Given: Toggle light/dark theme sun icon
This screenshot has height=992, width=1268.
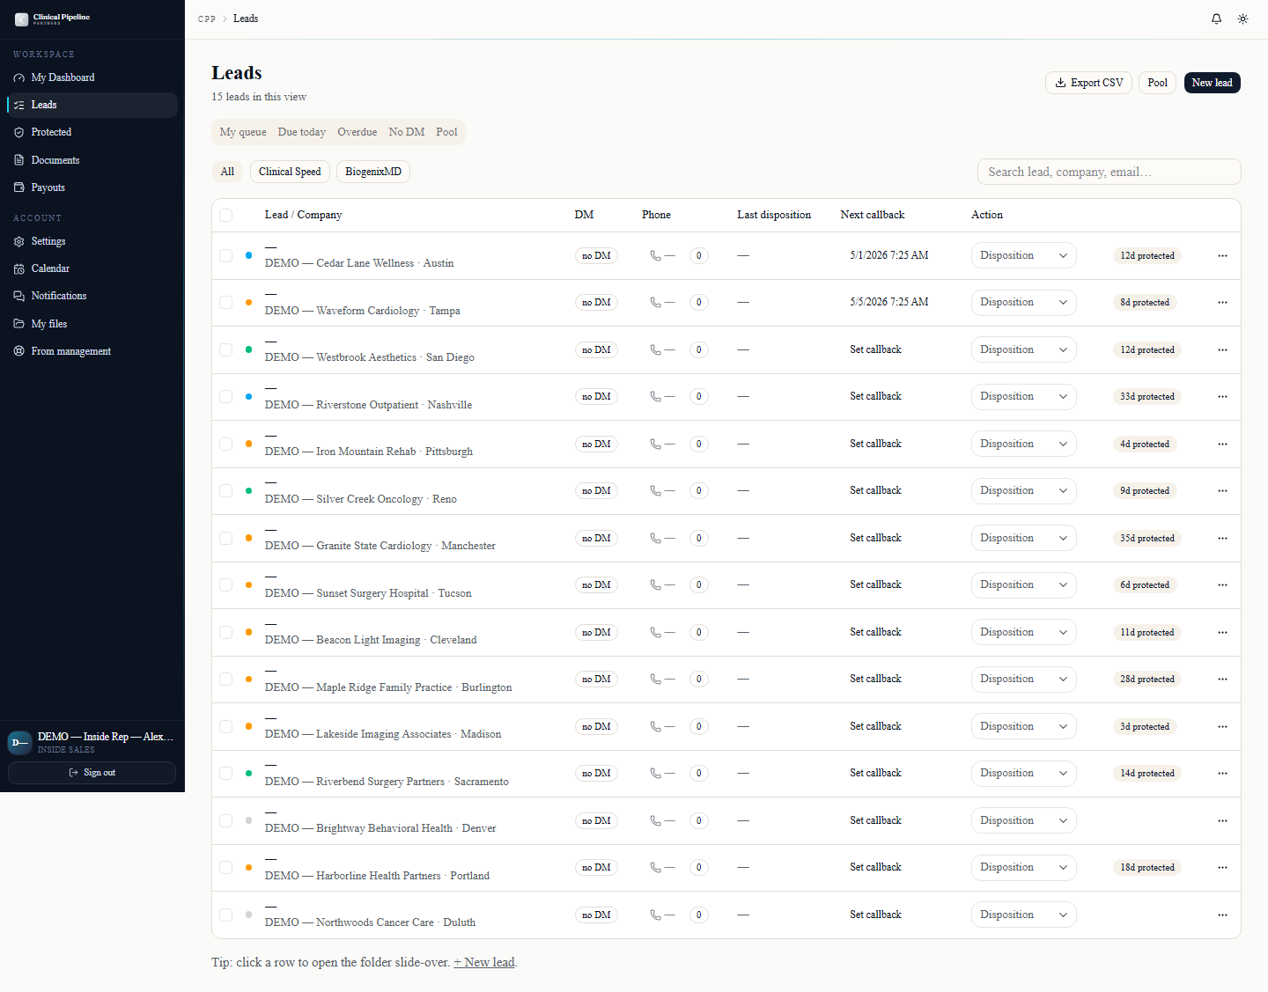Looking at the screenshot, I should pyautogui.click(x=1242, y=18).
